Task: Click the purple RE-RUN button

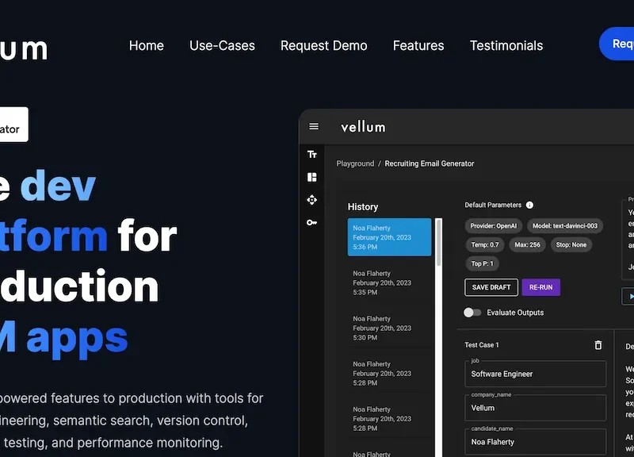Action: point(540,287)
